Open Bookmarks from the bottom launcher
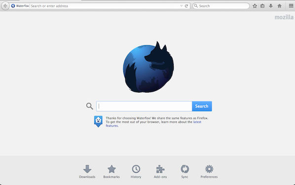295x185 pixels. pos(111,172)
